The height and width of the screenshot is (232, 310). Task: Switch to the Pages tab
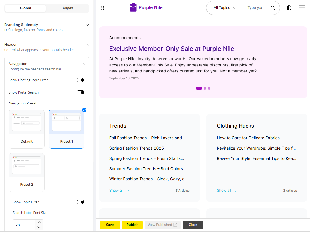tap(68, 8)
